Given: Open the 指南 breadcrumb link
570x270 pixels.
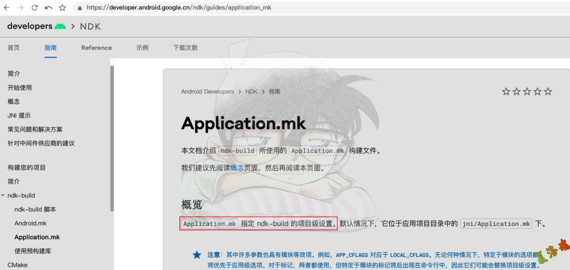Looking at the screenshot, I should 275,92.
